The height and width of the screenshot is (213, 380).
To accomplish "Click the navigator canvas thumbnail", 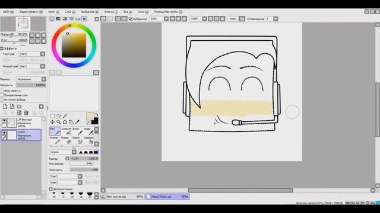I will (23, 24).
